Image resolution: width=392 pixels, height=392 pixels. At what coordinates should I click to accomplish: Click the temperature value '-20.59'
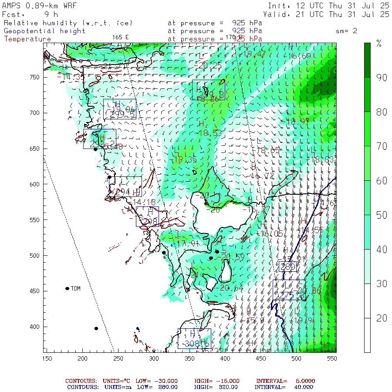[231, 257]
